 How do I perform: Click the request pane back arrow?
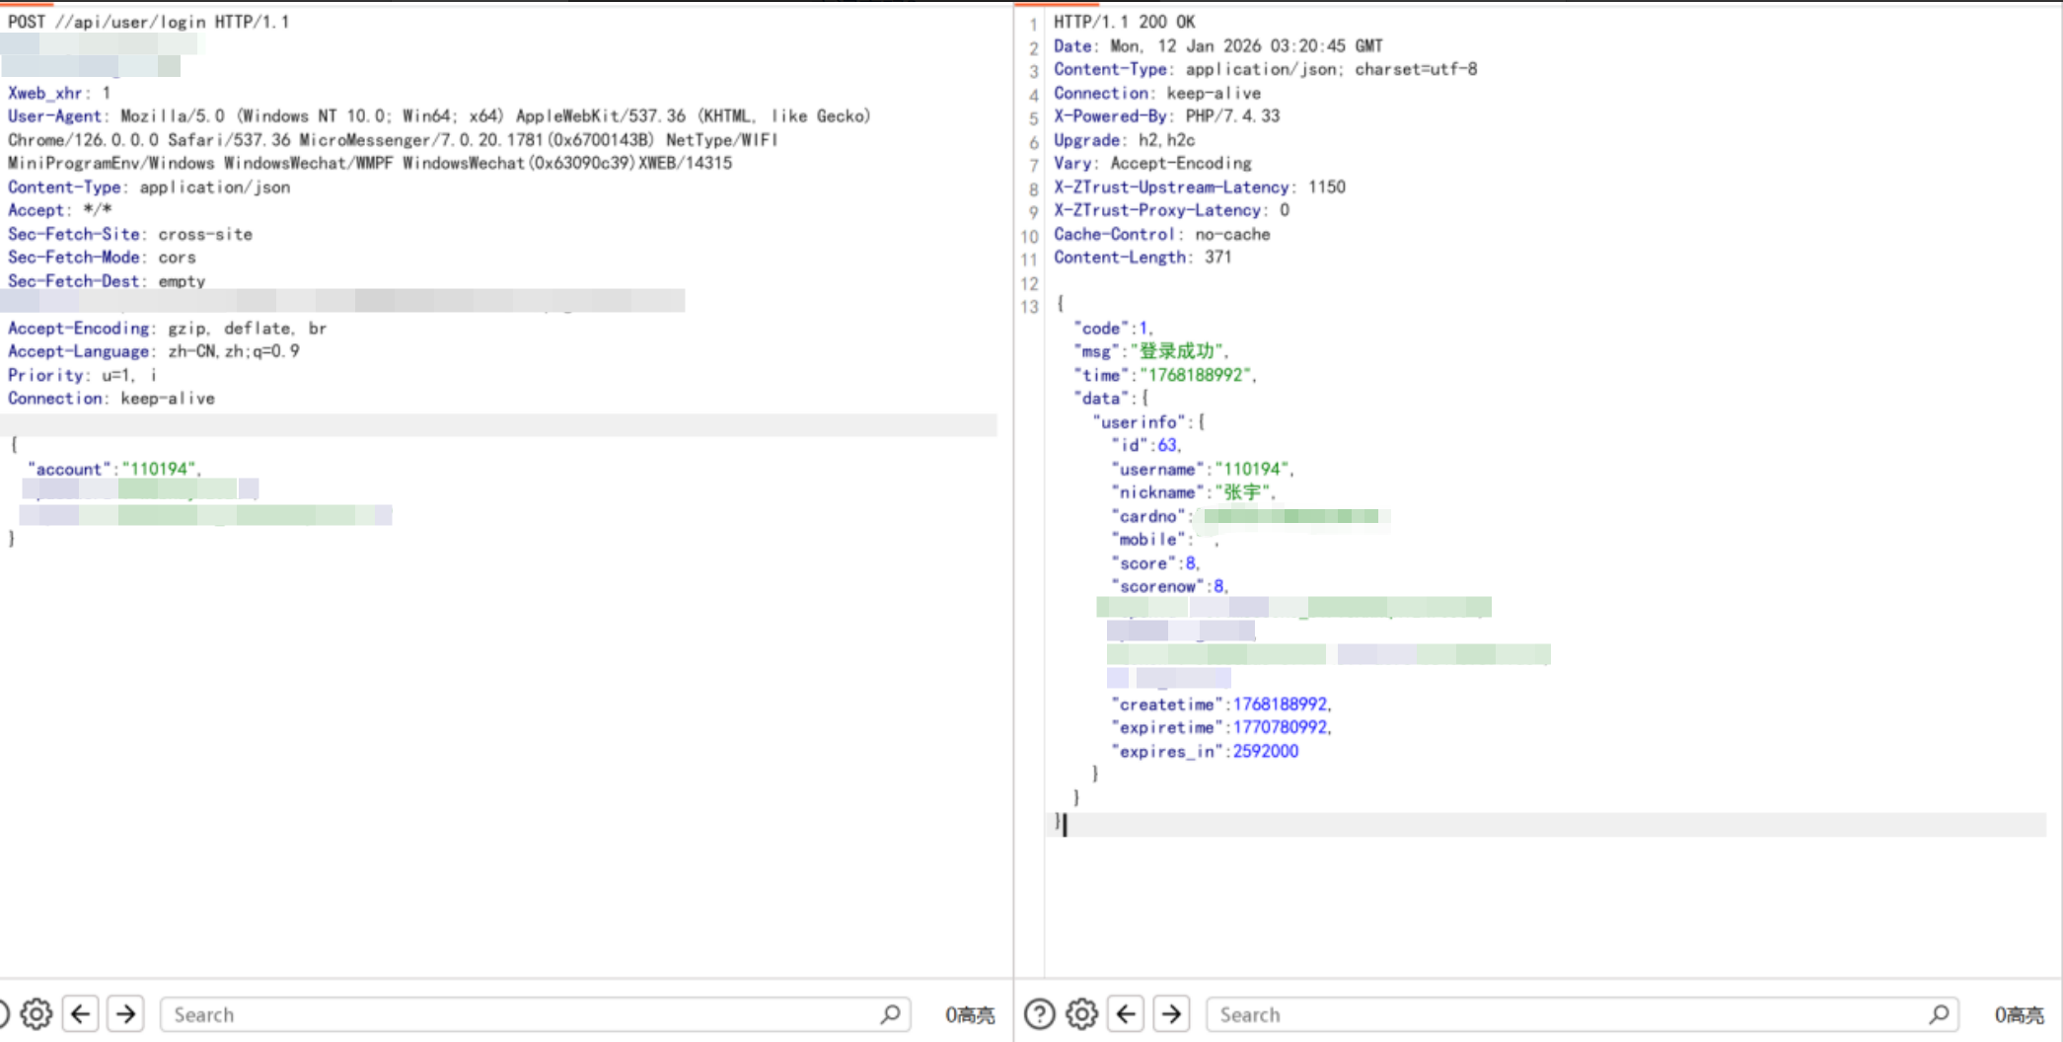[81, 1014]
